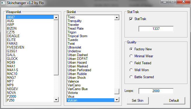Choose the Battle Scarred radio button
This screenshot has height=109, width=191.
[x=131, y=77]
